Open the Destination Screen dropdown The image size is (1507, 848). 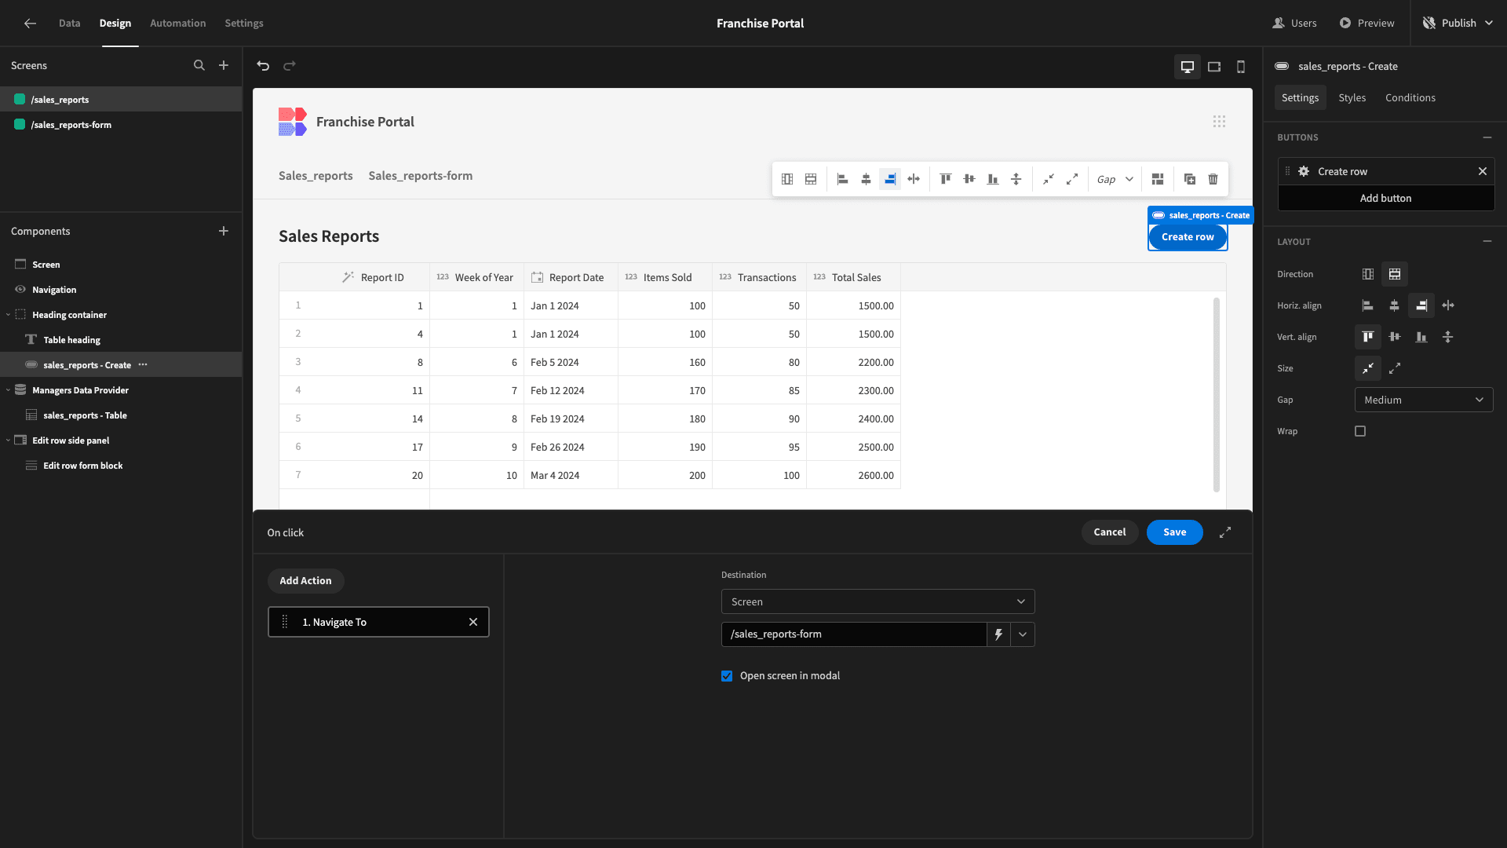tap(878, 601)
